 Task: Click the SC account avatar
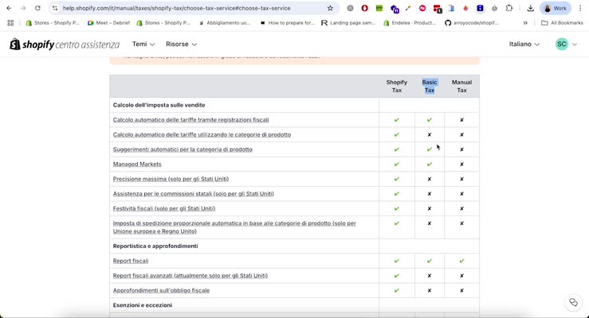(x=562, y=45)
